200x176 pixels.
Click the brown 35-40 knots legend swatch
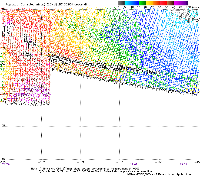pyautogui.click(x=170, y=3)
